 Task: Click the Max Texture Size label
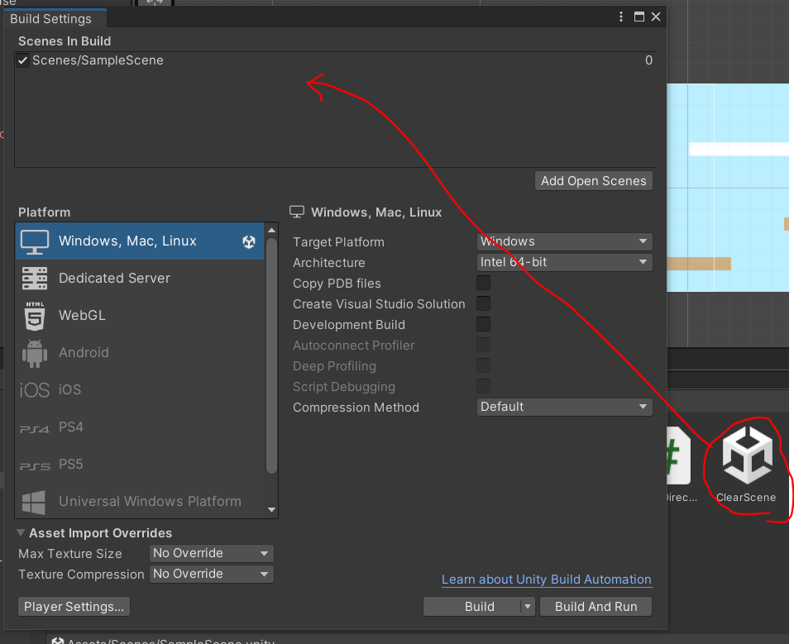69,554
